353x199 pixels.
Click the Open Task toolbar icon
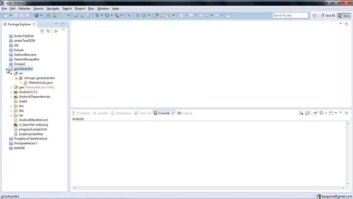pos(162,15)
